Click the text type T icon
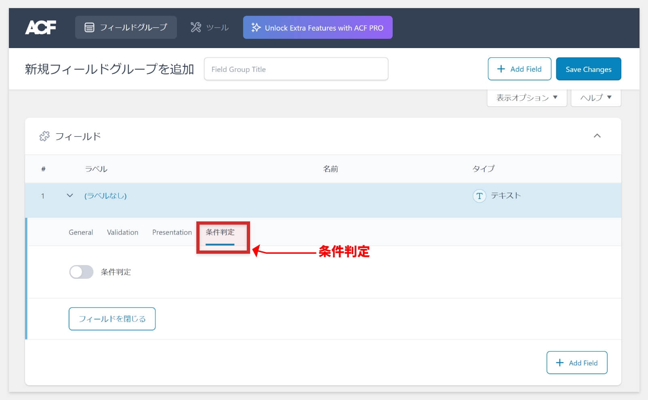Screen dimensions: 648x400 point(479,196)
